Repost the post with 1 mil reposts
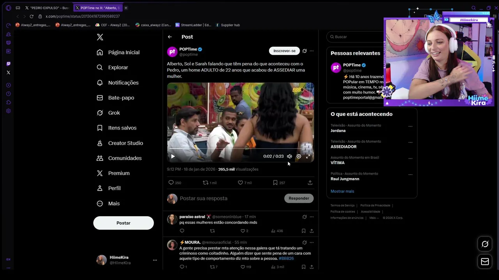Screen dimensions: 499x280 tap(210, 182)
